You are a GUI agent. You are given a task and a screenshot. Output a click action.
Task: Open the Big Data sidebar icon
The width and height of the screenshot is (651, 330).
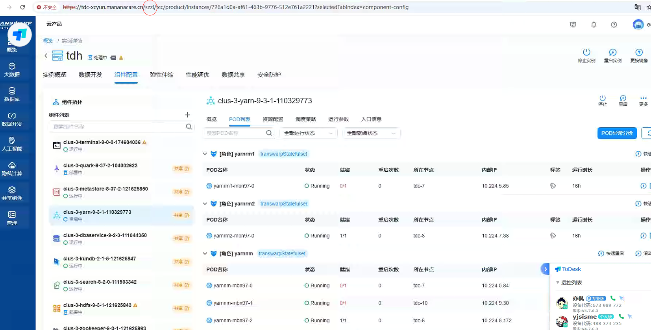[12, 69]
